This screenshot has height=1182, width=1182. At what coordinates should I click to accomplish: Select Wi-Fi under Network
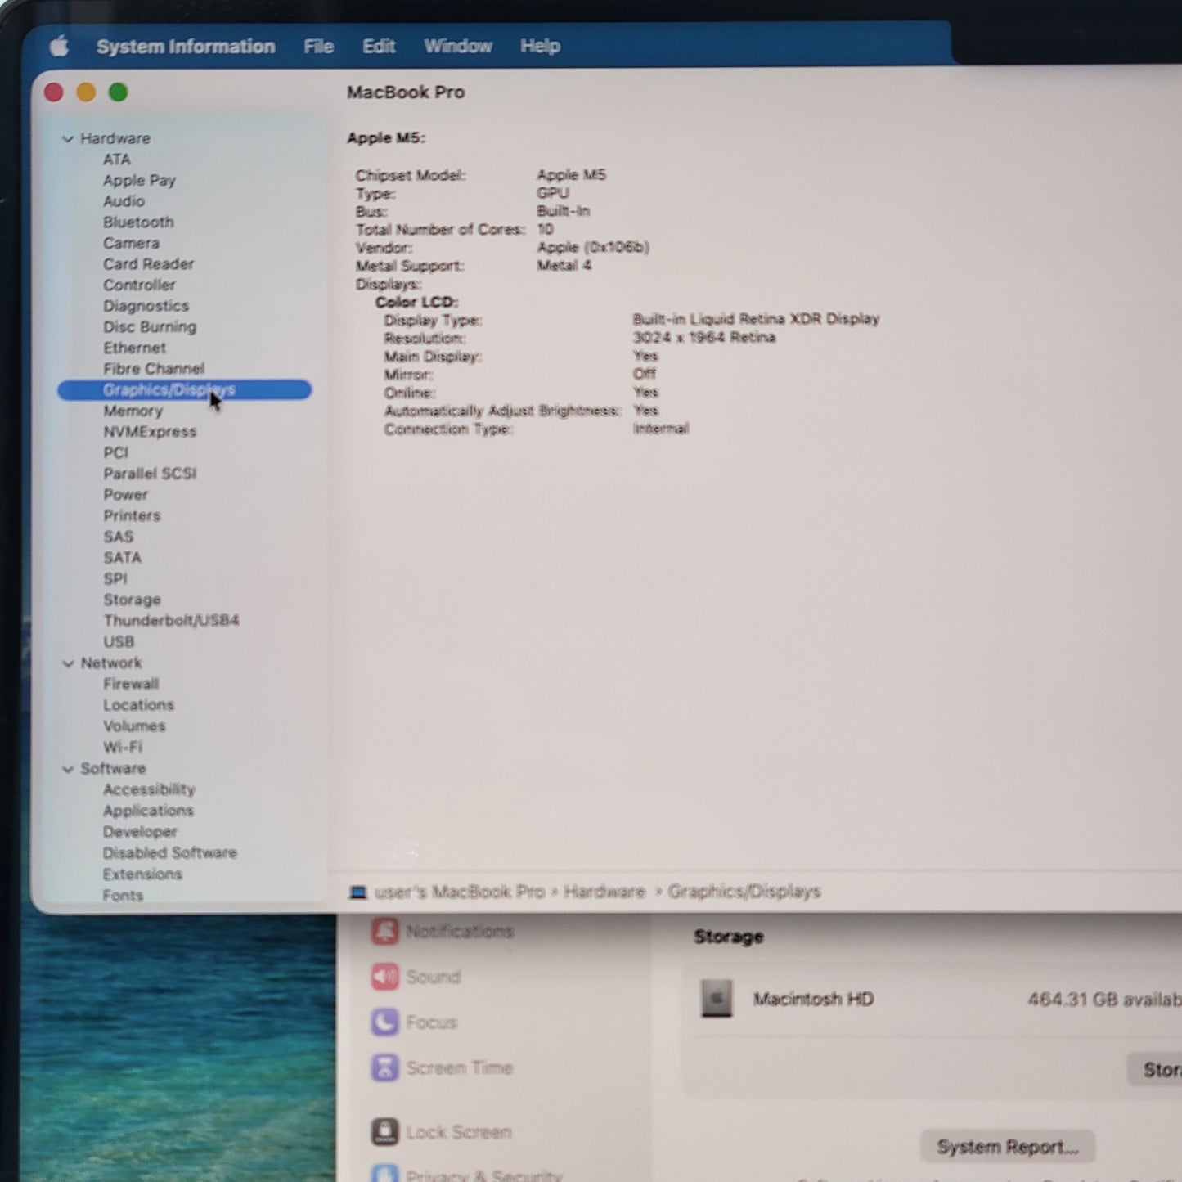122,748
